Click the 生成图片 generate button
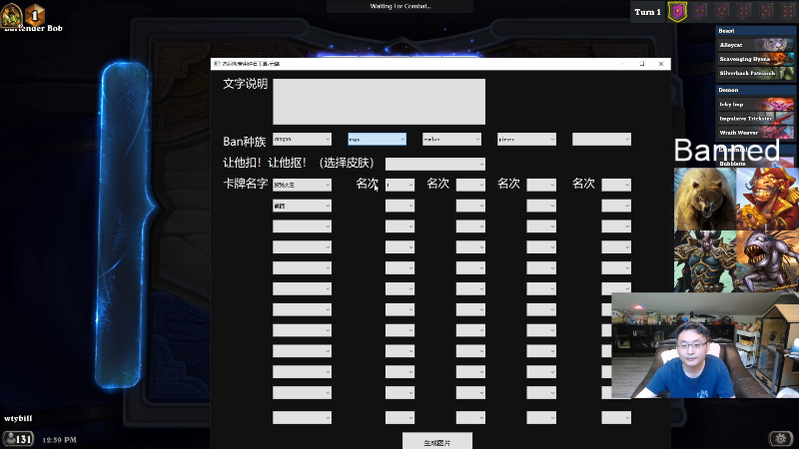Screen dimensions: 799x449 pos(437,441)
